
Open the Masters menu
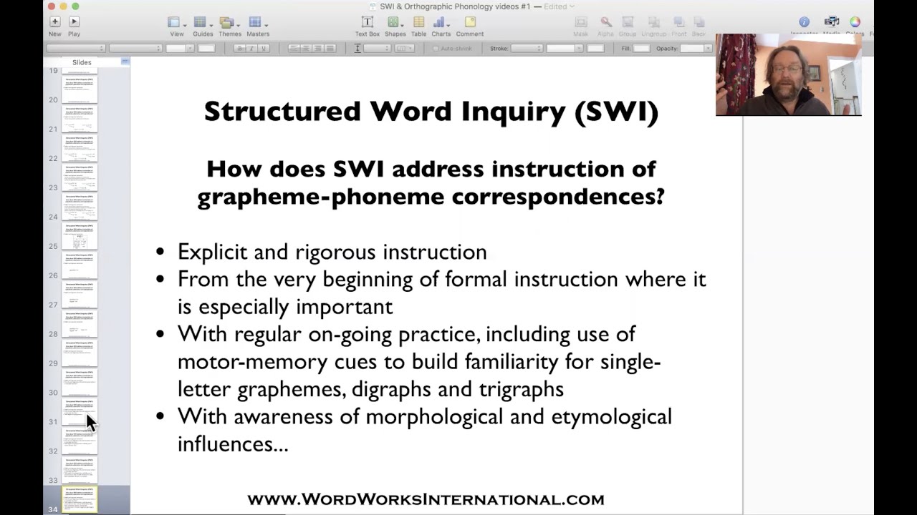click(257, 26)
